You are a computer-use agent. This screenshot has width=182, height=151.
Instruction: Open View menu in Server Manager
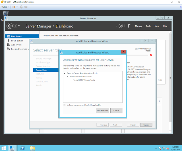(x=157, y=26)
